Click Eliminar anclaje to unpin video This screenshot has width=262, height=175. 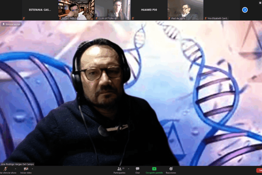12,24
